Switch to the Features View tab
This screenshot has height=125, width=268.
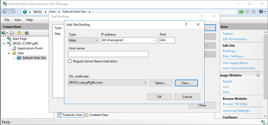(70, 115)
